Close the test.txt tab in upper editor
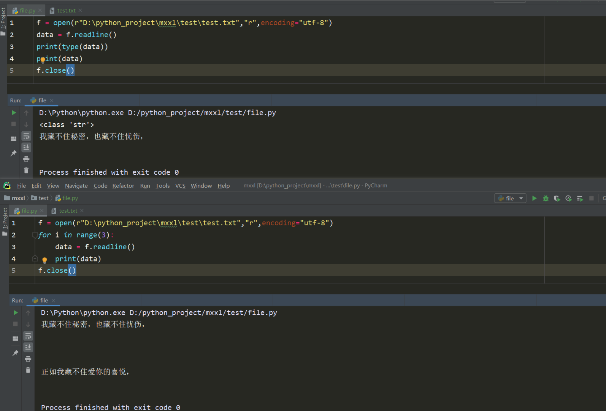This screenshot has width=606, height=411. 80,11
